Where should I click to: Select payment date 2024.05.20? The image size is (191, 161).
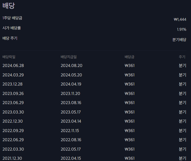click(71, 75)
